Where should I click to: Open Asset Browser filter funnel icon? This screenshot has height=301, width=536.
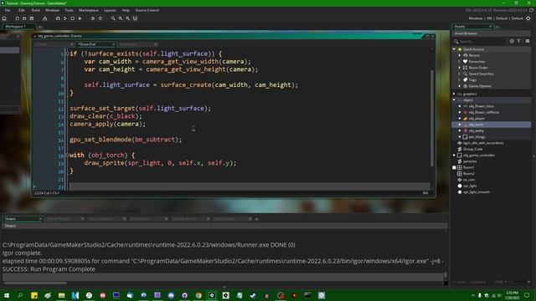tap(519, 41)
